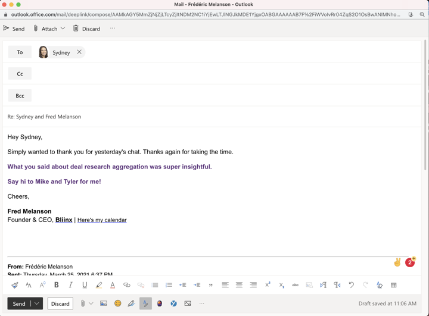Apply superscript formatting

tap(268, 284)
